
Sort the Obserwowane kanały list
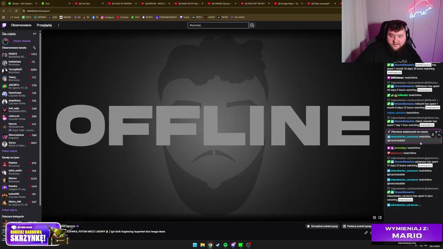[x=34, y=48]
